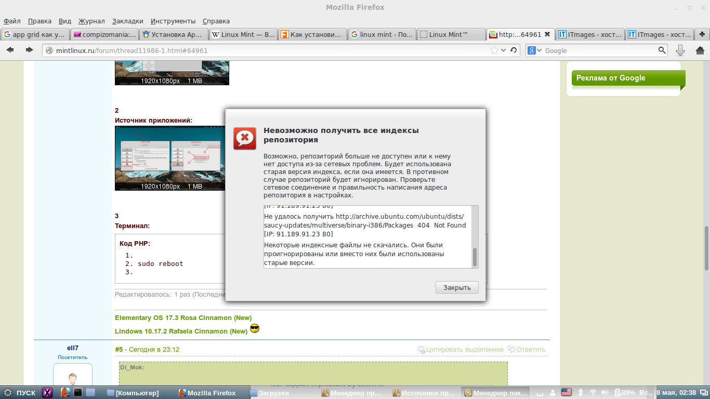
Task: Open the Инструменты menu
Action: click(x=173, y=21)
